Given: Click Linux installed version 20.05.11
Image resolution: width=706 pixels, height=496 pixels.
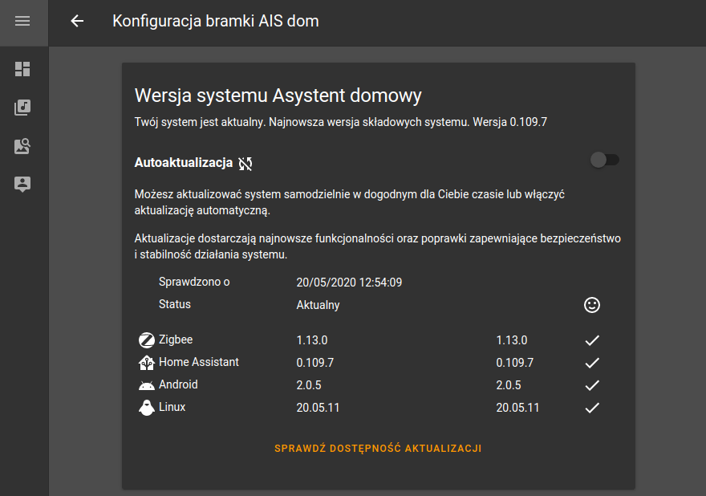Looking at the screenshot, I should pyautogui.click(x=318, y=408).
